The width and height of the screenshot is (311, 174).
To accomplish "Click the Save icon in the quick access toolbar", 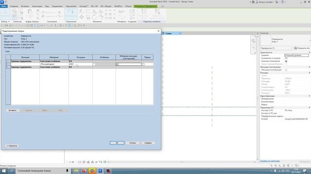I will click(x=6, y=26).
